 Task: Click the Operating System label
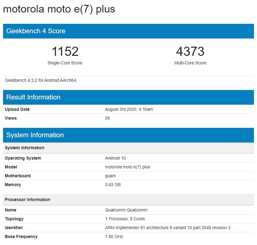pos(23,158)
